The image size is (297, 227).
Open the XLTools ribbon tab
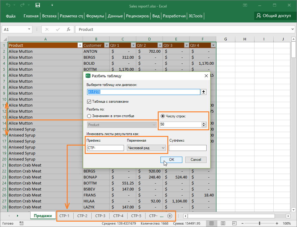pyautogui.click(x=196, y=16)
